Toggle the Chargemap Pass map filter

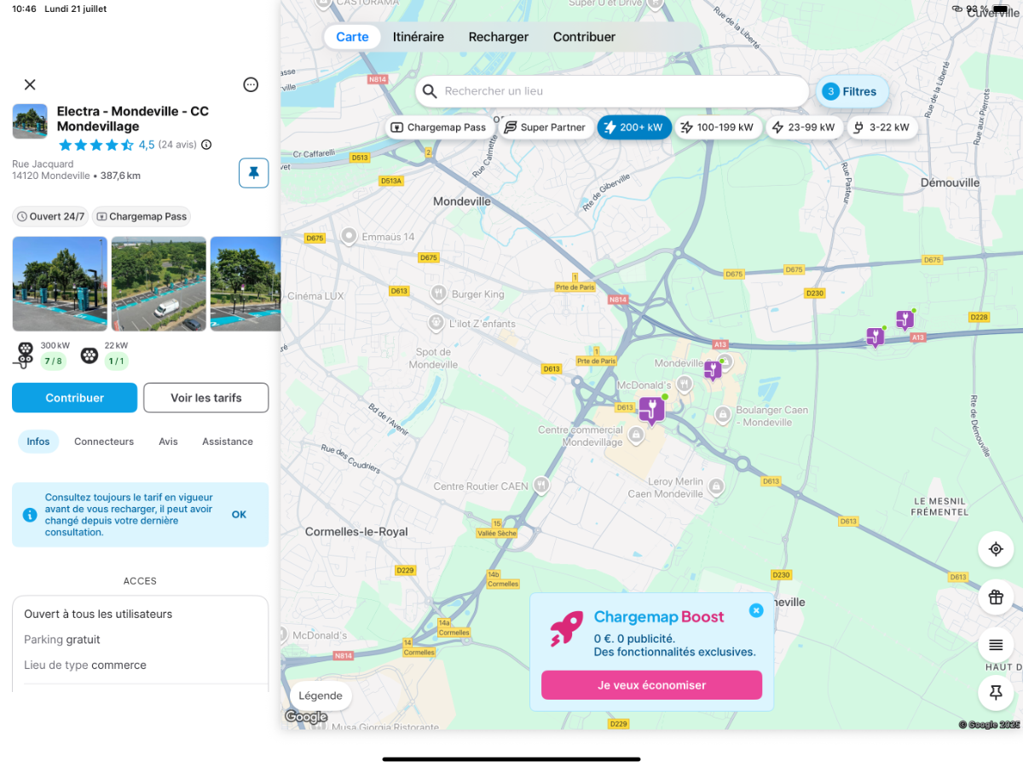click(439, 128)
